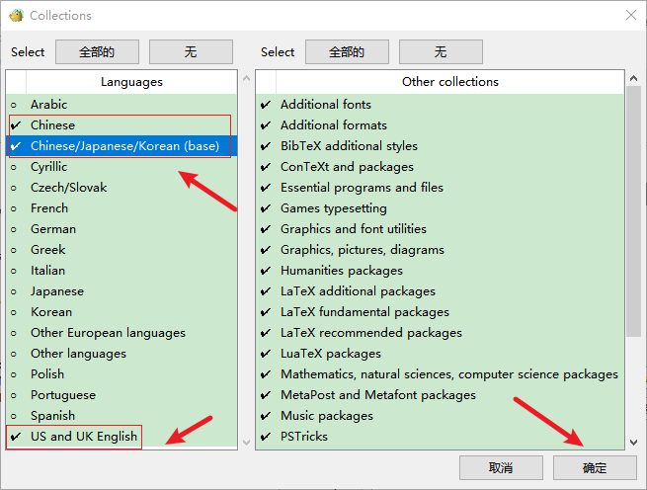Deselect all other collections with 无 button
The height and width of the screenshot is (490, 647).
point(441,52)
